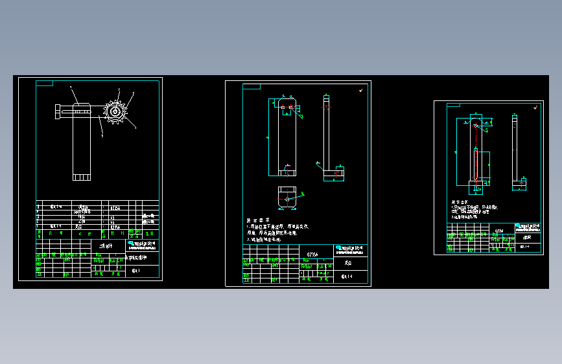Select the front view plate in middle sheet
562x364 pixels.
click(x=287, y=137)
